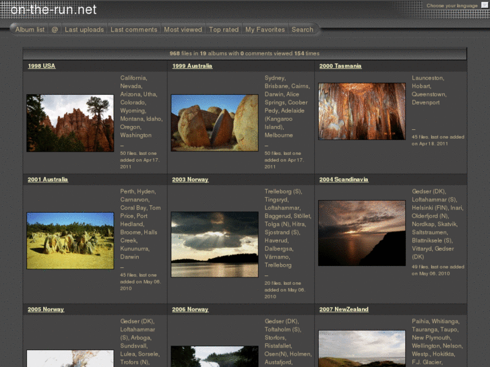Screen dimensions: 490x367
Task: Show the Most viewed photos
Action: tap(183, 30)
